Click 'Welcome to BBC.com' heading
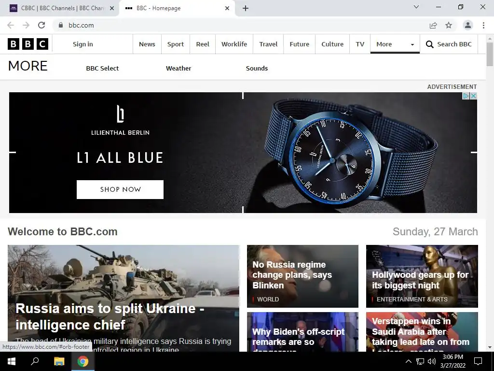 click(x=63, y=231)
